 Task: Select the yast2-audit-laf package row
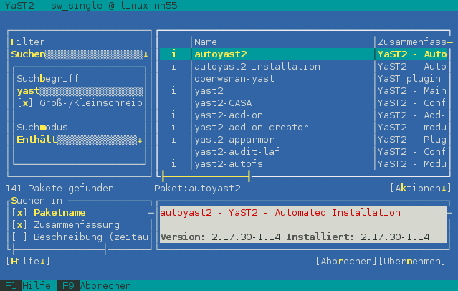[303, 152]
